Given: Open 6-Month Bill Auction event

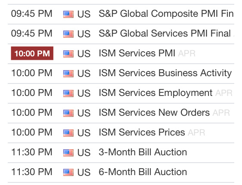Looking at the screenshot, I should [143, 172].
